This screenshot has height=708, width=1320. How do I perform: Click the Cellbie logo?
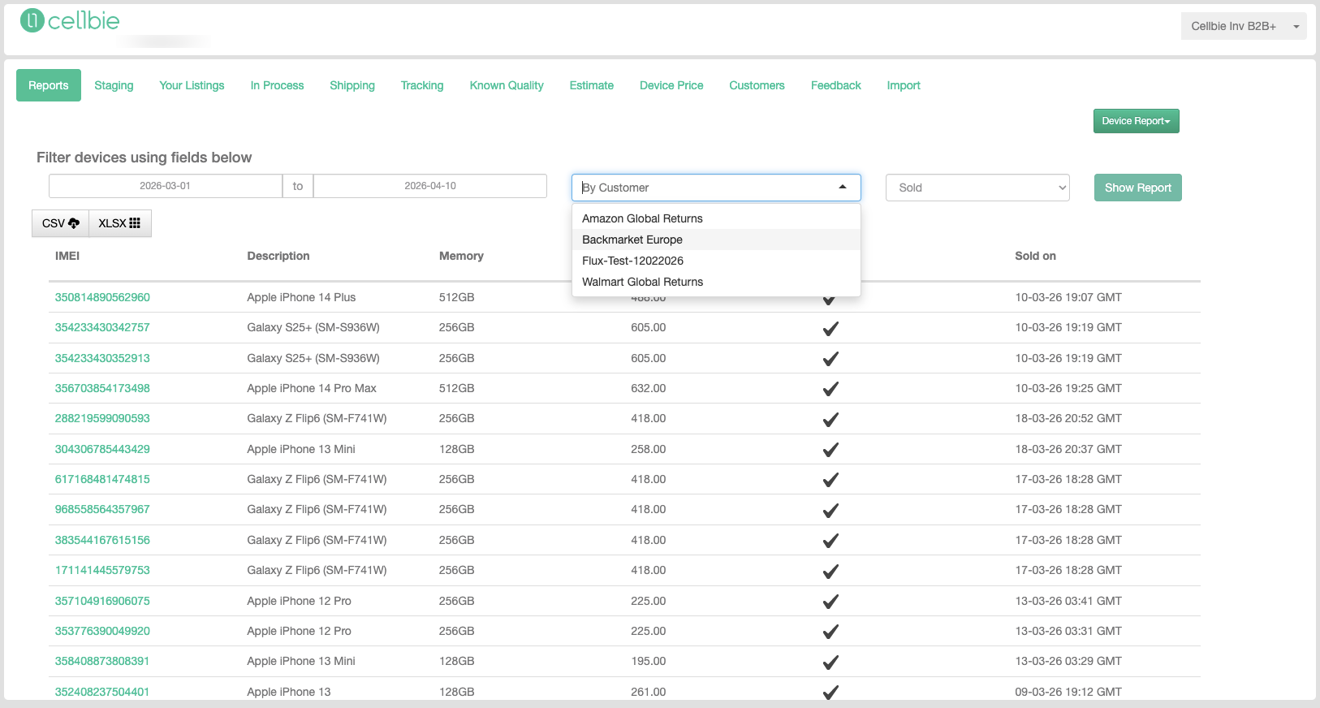click(70, 20)
